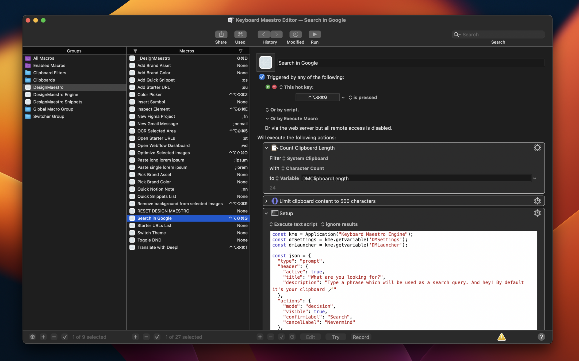Expand the 'Limit clipboard content to 500 characters' action
Screen dimensions: 579x361
[x=266, y=201]
